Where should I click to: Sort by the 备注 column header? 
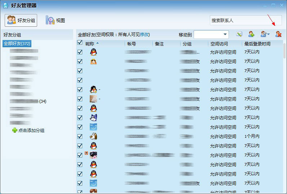coord(159,44)
